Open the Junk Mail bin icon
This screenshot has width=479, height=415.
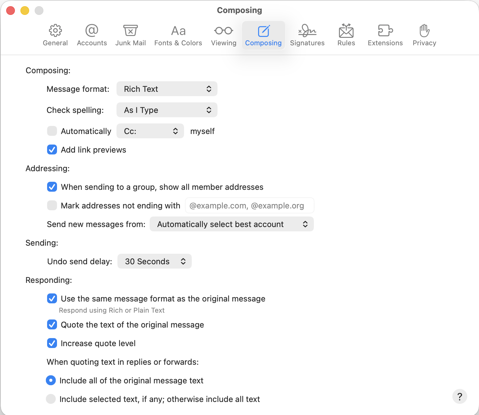130,31
